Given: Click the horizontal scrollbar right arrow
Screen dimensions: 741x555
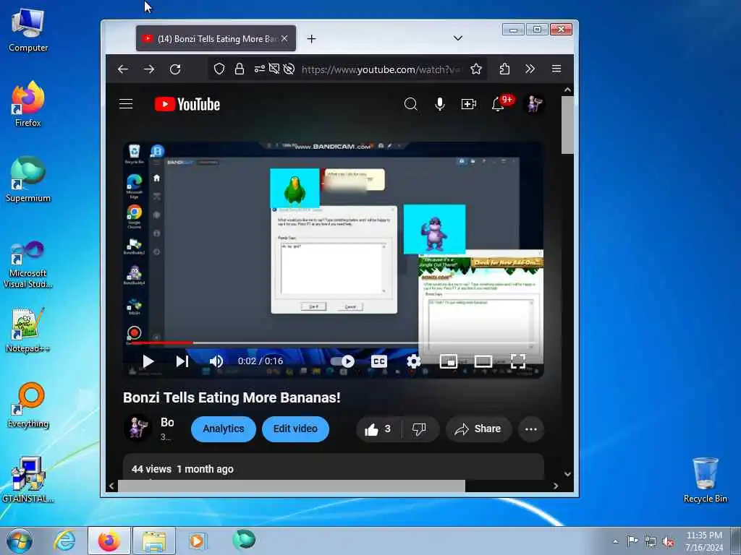Looking at the screenshot, I should pos(556,486).
